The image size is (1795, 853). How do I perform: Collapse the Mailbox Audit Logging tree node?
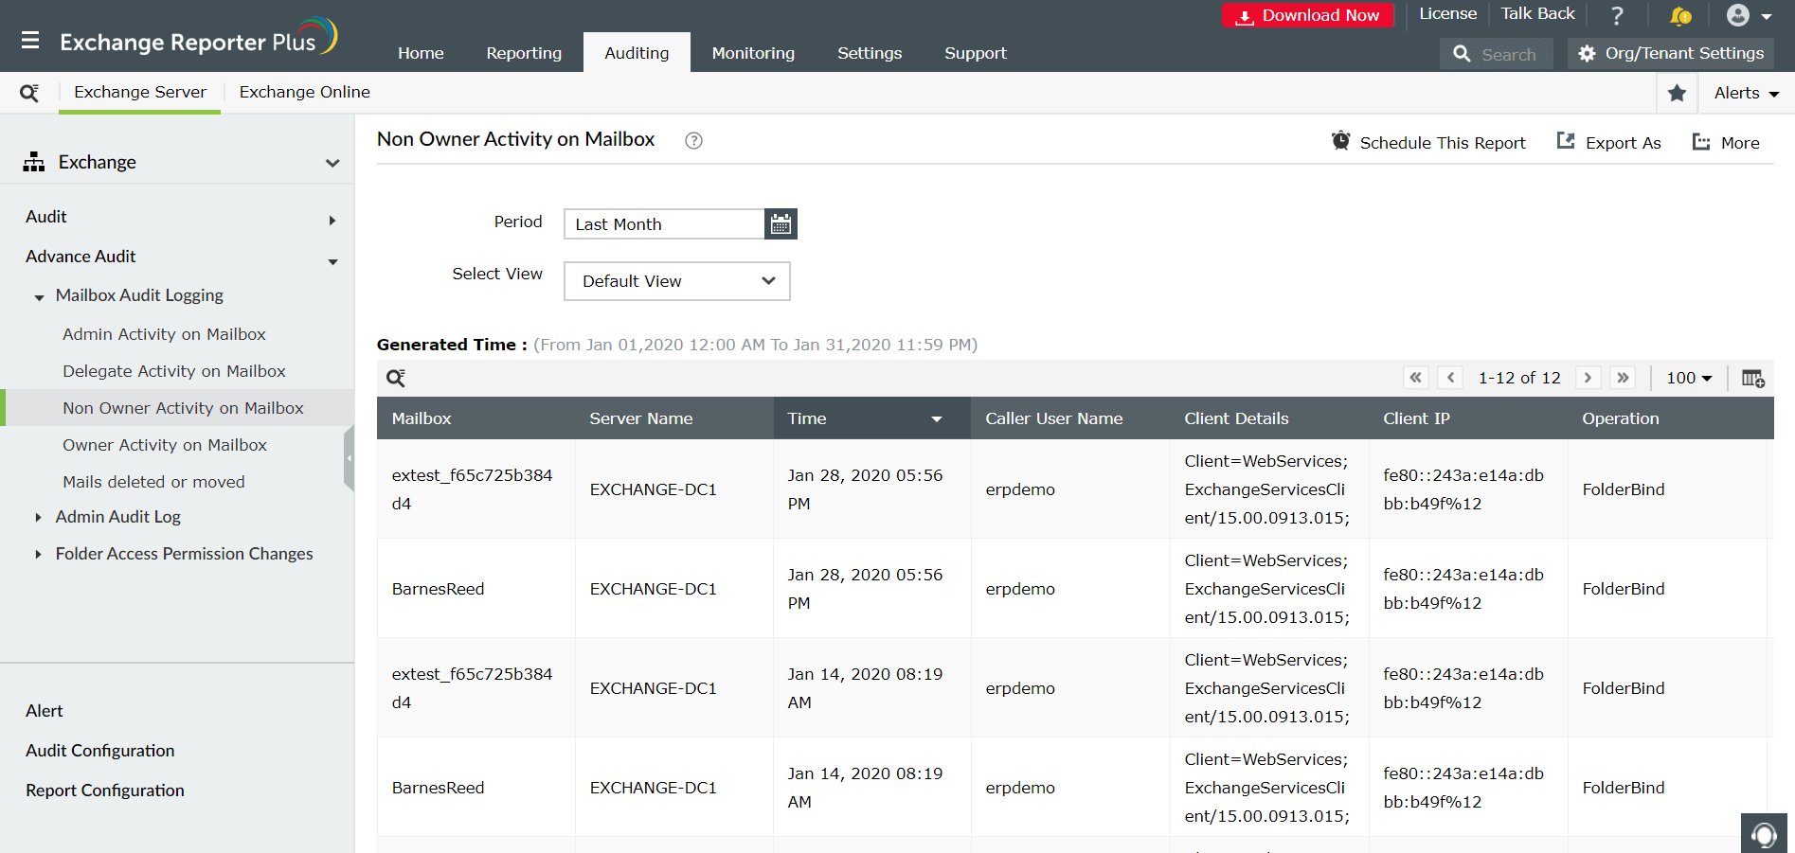39,296
